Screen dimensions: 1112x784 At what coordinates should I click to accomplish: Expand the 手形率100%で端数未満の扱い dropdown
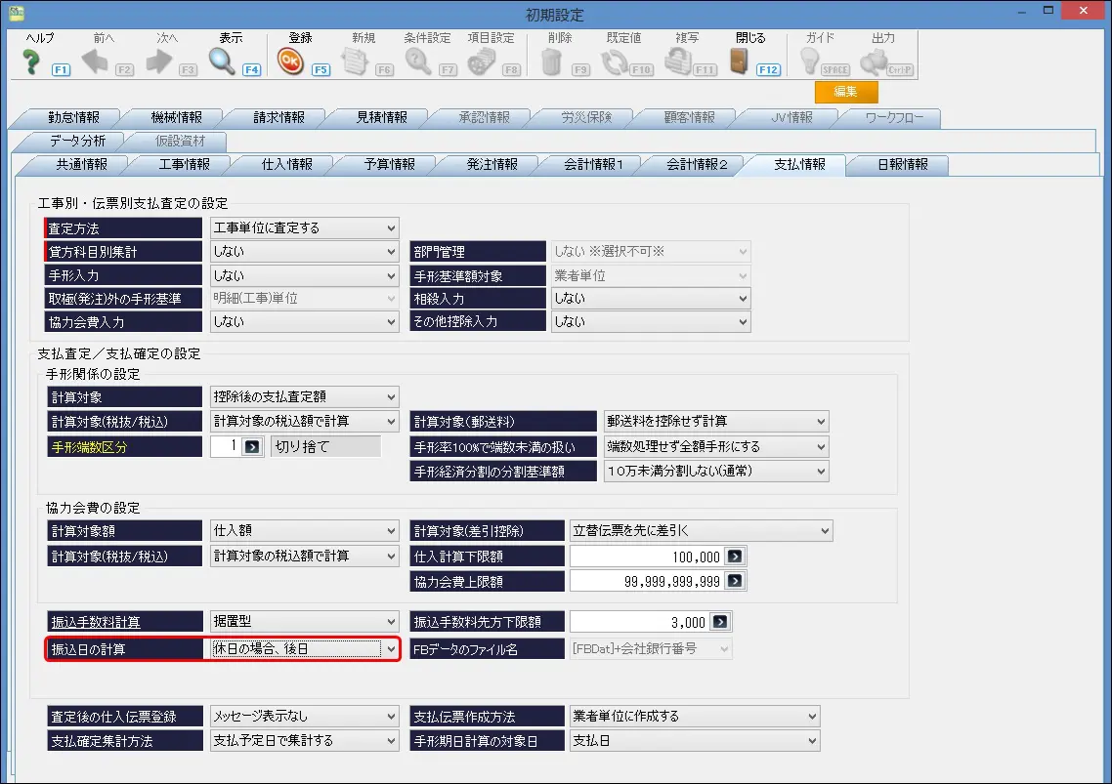821,446
